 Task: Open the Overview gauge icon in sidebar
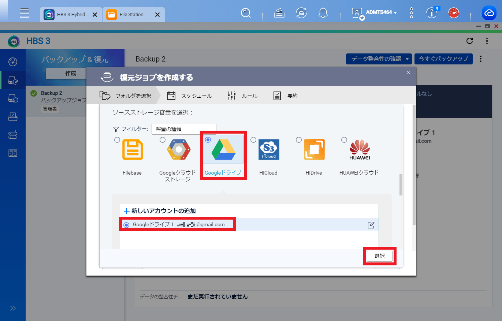tap(13, 61)
